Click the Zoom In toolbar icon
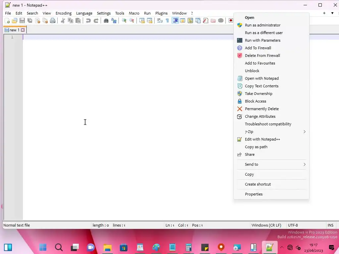The image size is (339, 254). [124, 21]
